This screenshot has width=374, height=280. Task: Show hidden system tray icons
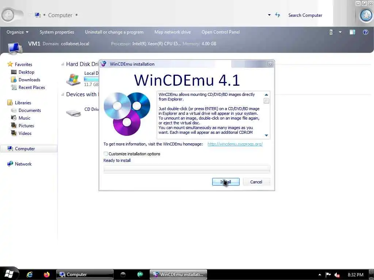[320, 275]
